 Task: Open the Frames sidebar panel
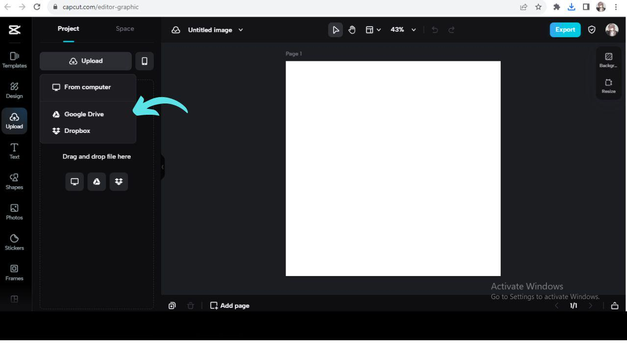(14, 273)
